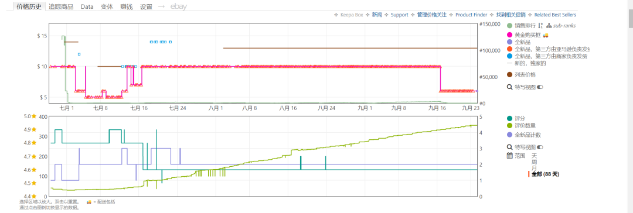Toggle the orange Amazon-fulfilled 全新品 legend dot
Viewport: 633px width, 213px height.
coord(509,49)
